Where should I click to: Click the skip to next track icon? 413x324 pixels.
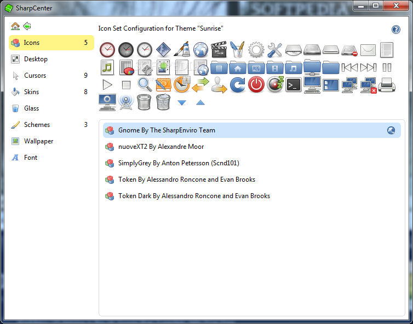pyautogui.click(x=368, y=68)
